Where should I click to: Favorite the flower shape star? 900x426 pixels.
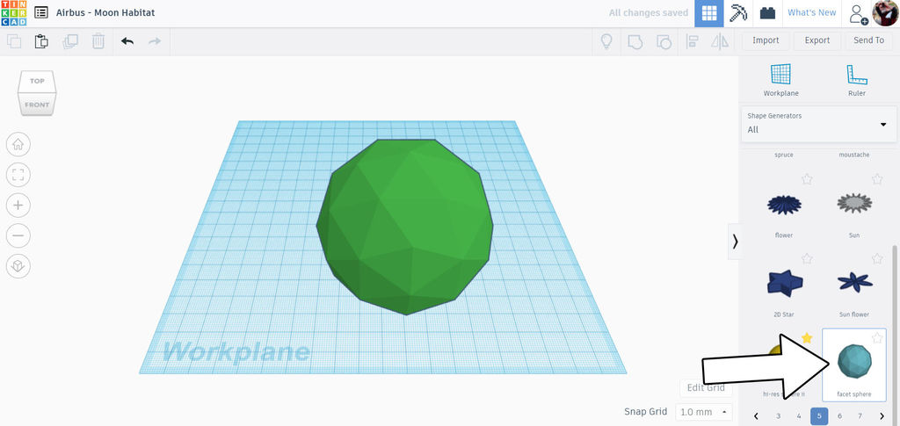tap(807, 179)
